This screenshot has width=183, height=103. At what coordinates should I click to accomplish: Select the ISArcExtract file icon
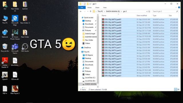(15, 62)
